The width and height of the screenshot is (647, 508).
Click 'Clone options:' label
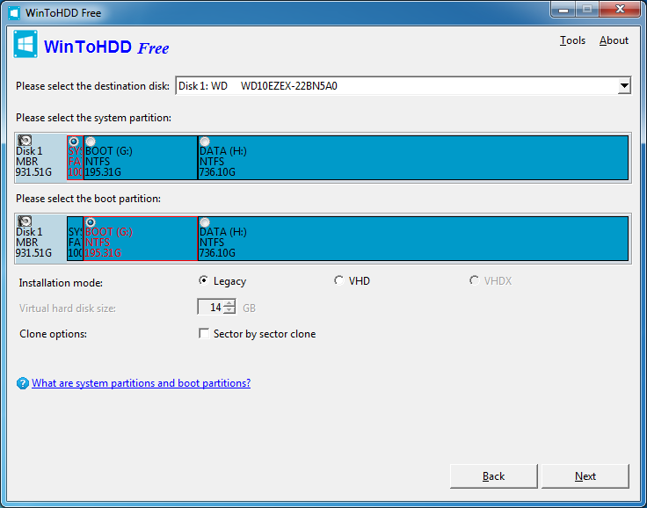coord(54,334)
